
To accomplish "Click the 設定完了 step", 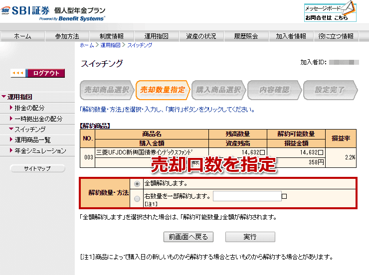I will pos(330,90).
